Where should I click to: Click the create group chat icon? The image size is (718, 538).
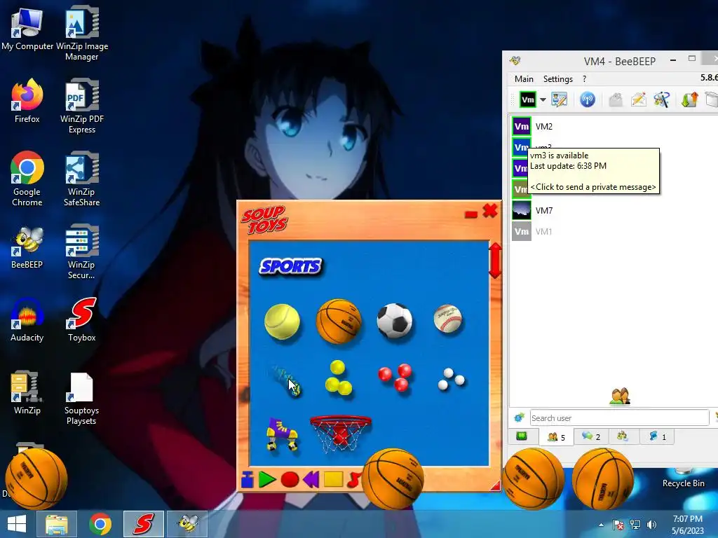pyautogui.click(x=662, y=99)
